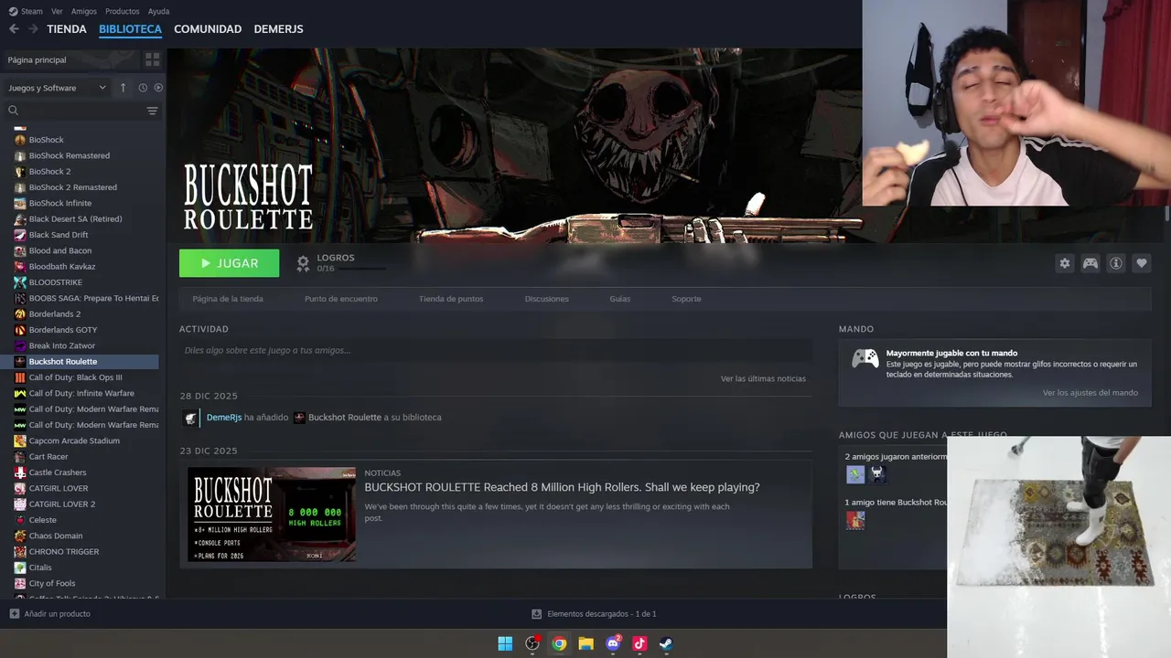Image resolution: width=1171 pixels, height=658 pixels.
Task: Select Celeste in library list
Action: (43, 520)
